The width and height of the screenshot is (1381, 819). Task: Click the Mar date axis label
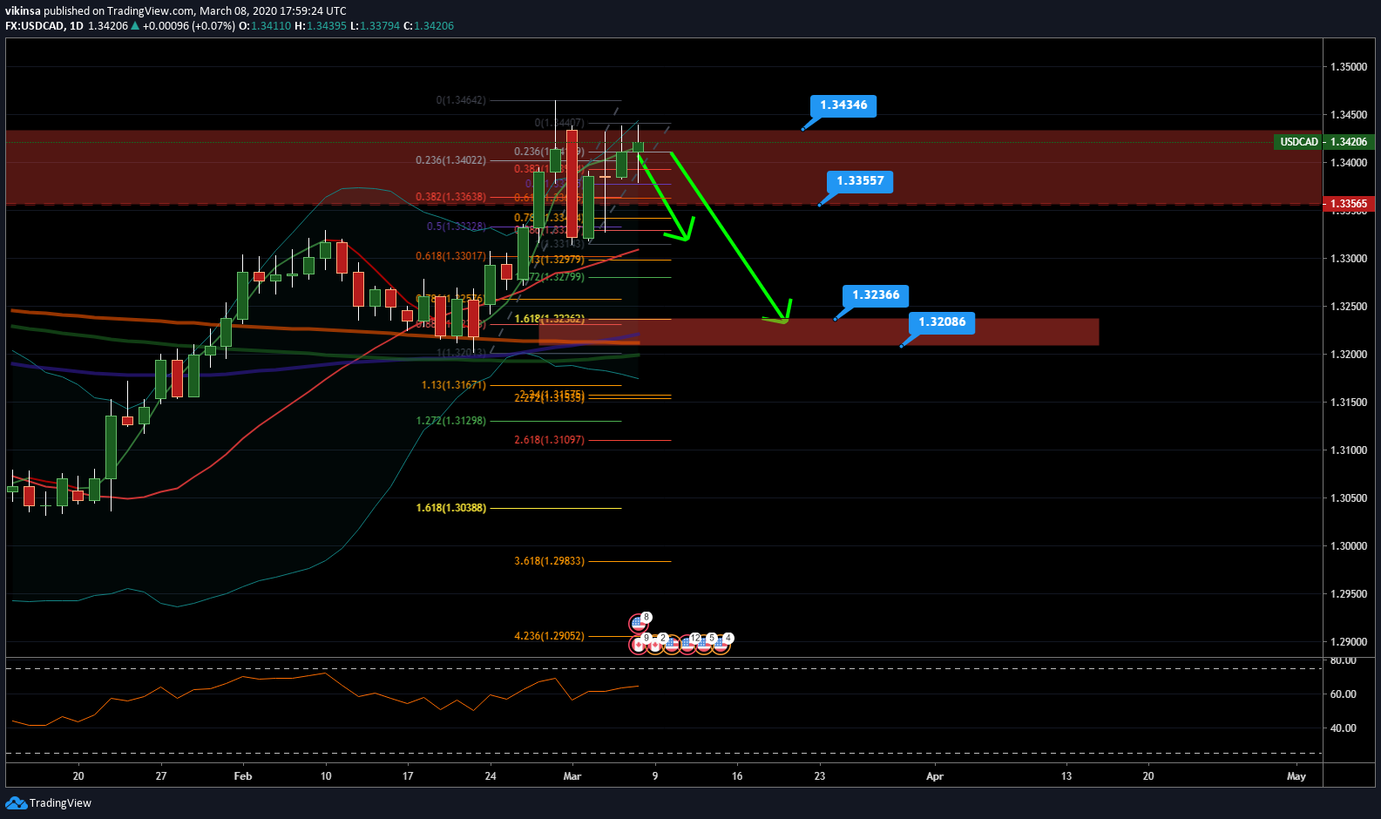pos(572,776)
